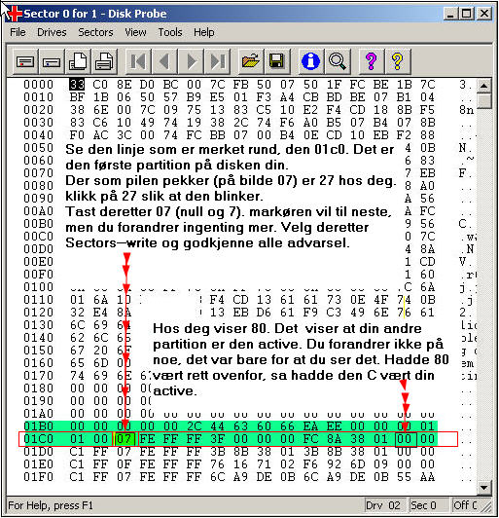Jump to the last sector
This screenshot has height=518, width=499.
point(218,61)
